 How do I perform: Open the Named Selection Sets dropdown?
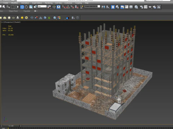(x=92, y=6)
